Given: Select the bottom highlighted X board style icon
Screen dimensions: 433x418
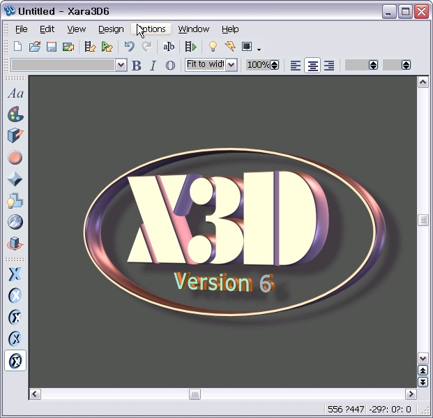Looking at the screenshot, I should [x=15, y=361].
